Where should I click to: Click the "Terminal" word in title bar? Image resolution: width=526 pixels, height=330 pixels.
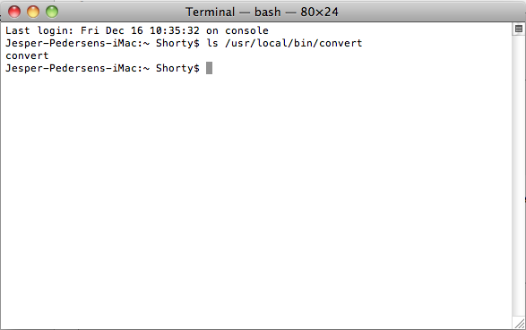(210, 12)
